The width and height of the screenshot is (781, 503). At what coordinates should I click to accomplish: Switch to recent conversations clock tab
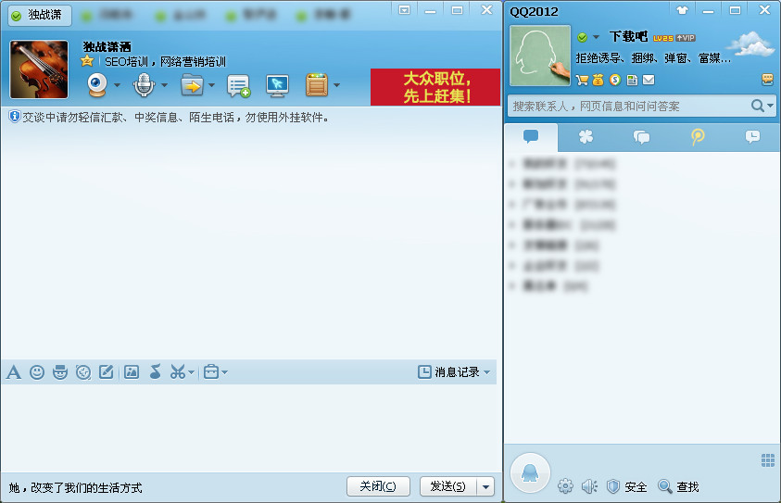point(752,137)
